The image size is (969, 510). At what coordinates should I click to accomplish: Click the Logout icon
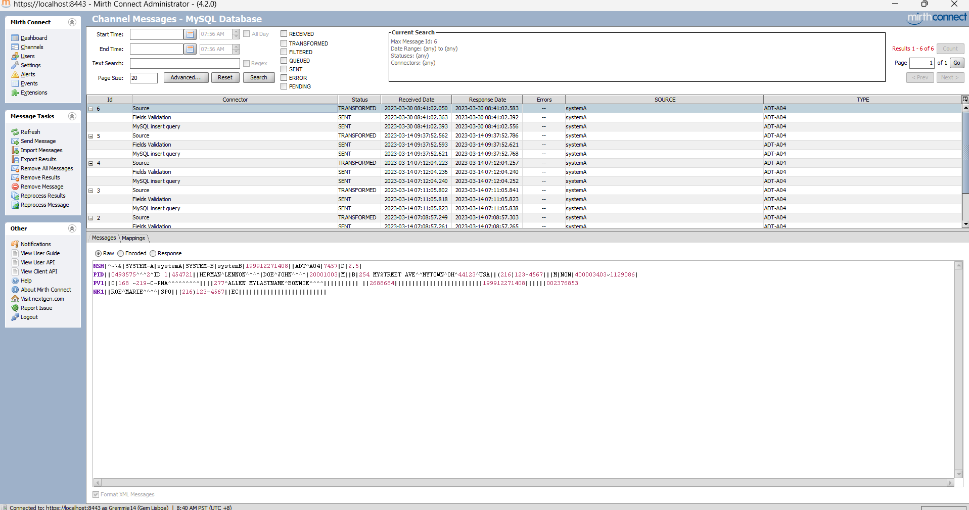tap(15, 317)
